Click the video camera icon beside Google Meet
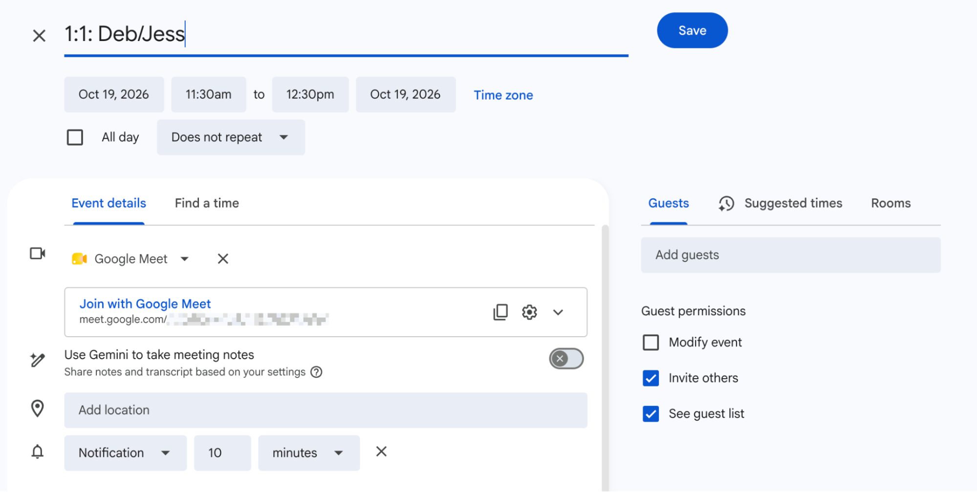This screenshot has height=492, width=977. 38,254
